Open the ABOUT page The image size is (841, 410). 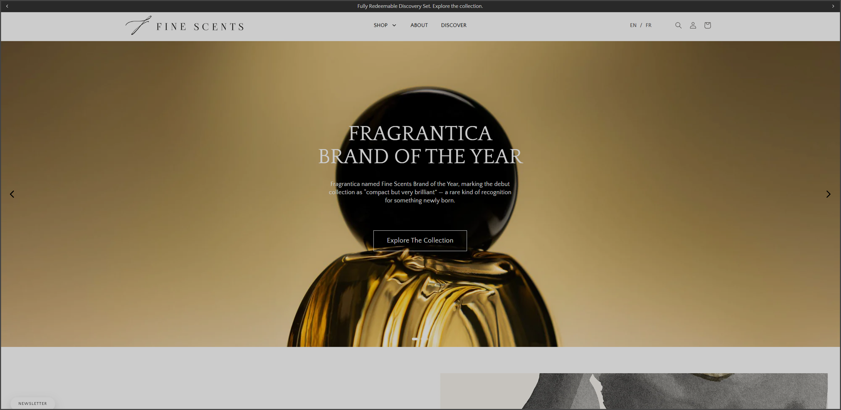419,25
